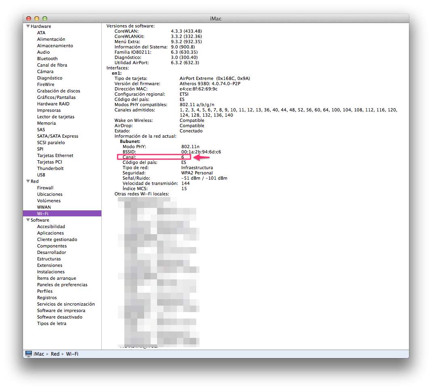Select WWAN under Red
This screenshot has width=432, height=390.
tap(44, 207)
